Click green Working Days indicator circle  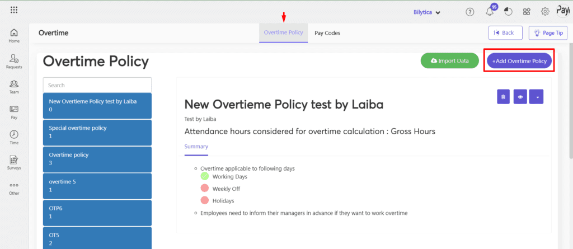tap(204, 176)
